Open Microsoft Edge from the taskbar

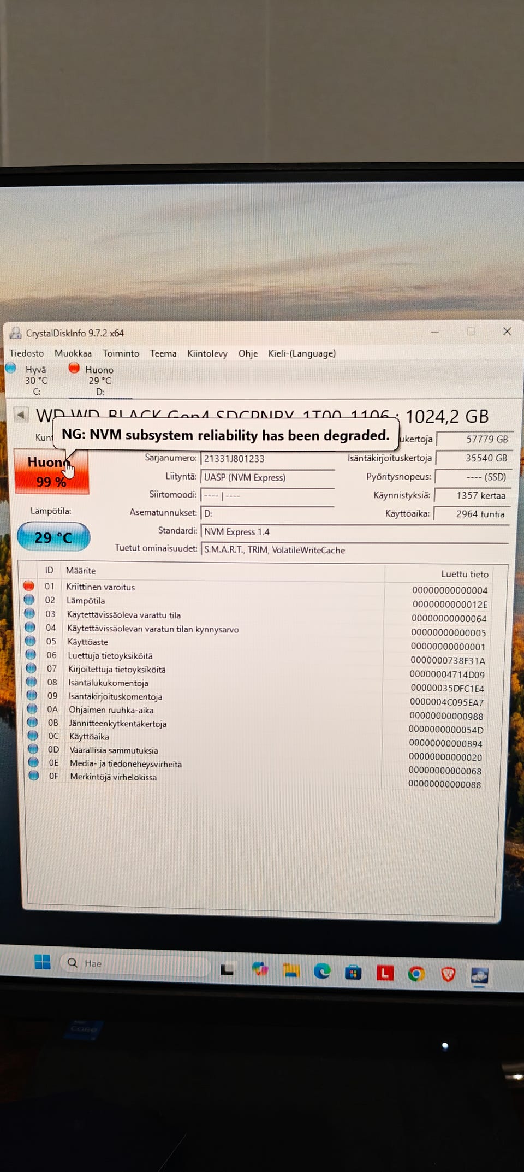coord(322,971)
